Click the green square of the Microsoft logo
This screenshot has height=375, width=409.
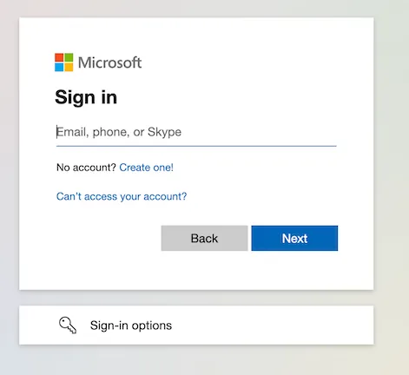(69, 57)
